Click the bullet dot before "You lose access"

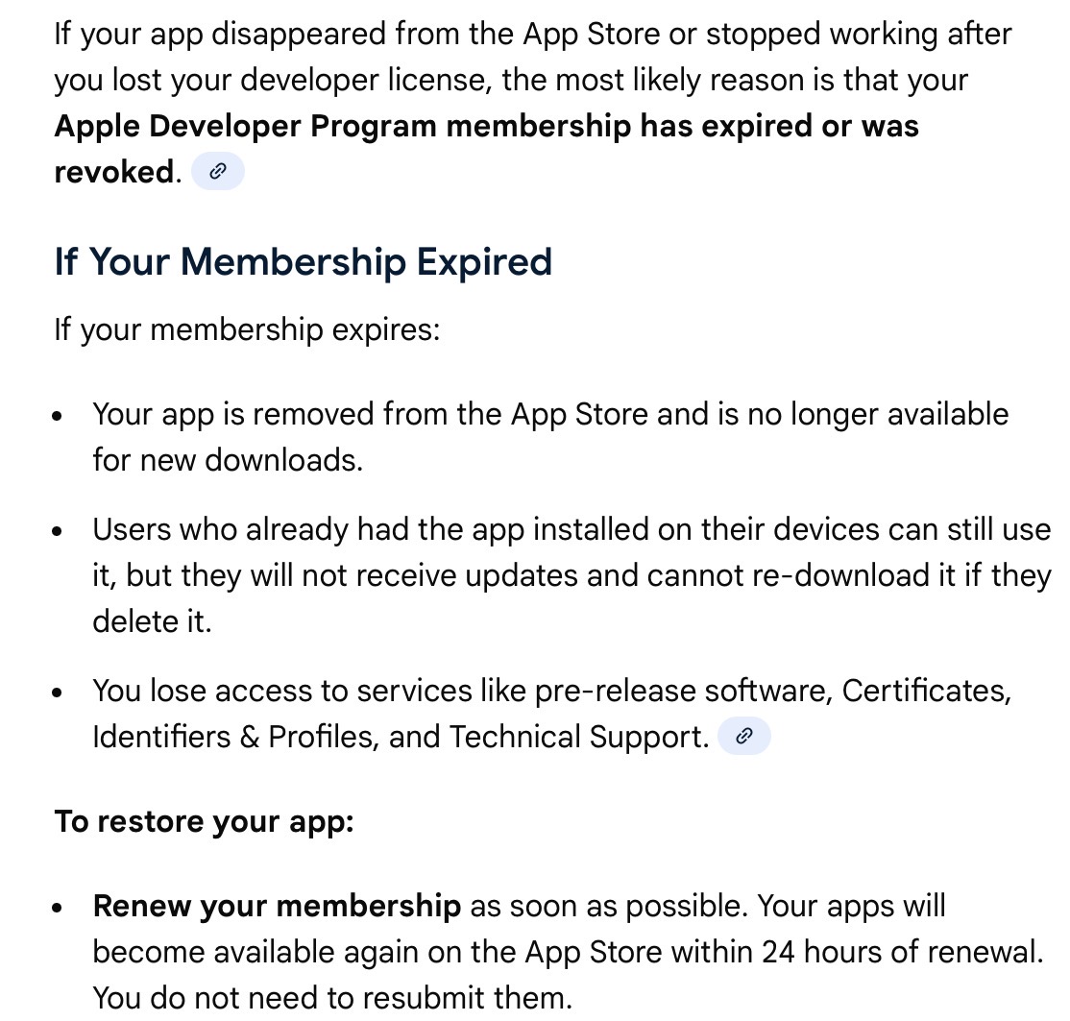pyautogui.click(x=60, y=693)
